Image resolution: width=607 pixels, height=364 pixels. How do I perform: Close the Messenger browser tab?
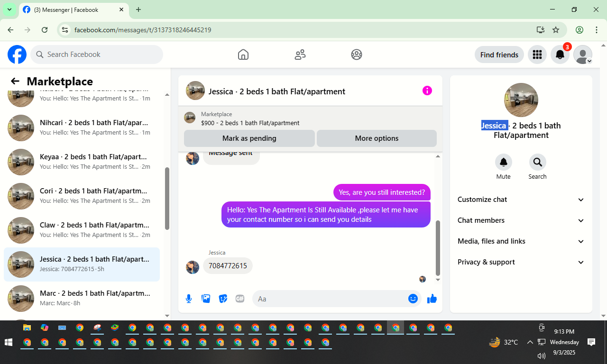(x=121, y=9)
